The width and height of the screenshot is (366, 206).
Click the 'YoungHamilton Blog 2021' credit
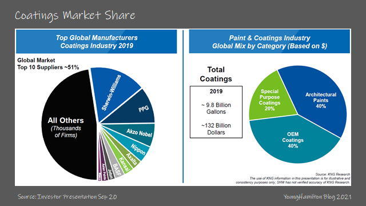pyautogui.click(x=317, y=197)
